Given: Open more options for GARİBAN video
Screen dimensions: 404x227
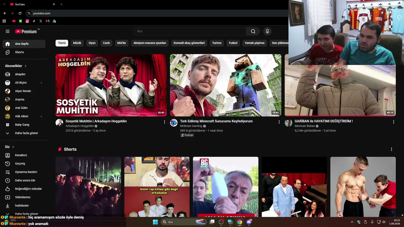Looking at the screenshot, I should pos(394,122).
